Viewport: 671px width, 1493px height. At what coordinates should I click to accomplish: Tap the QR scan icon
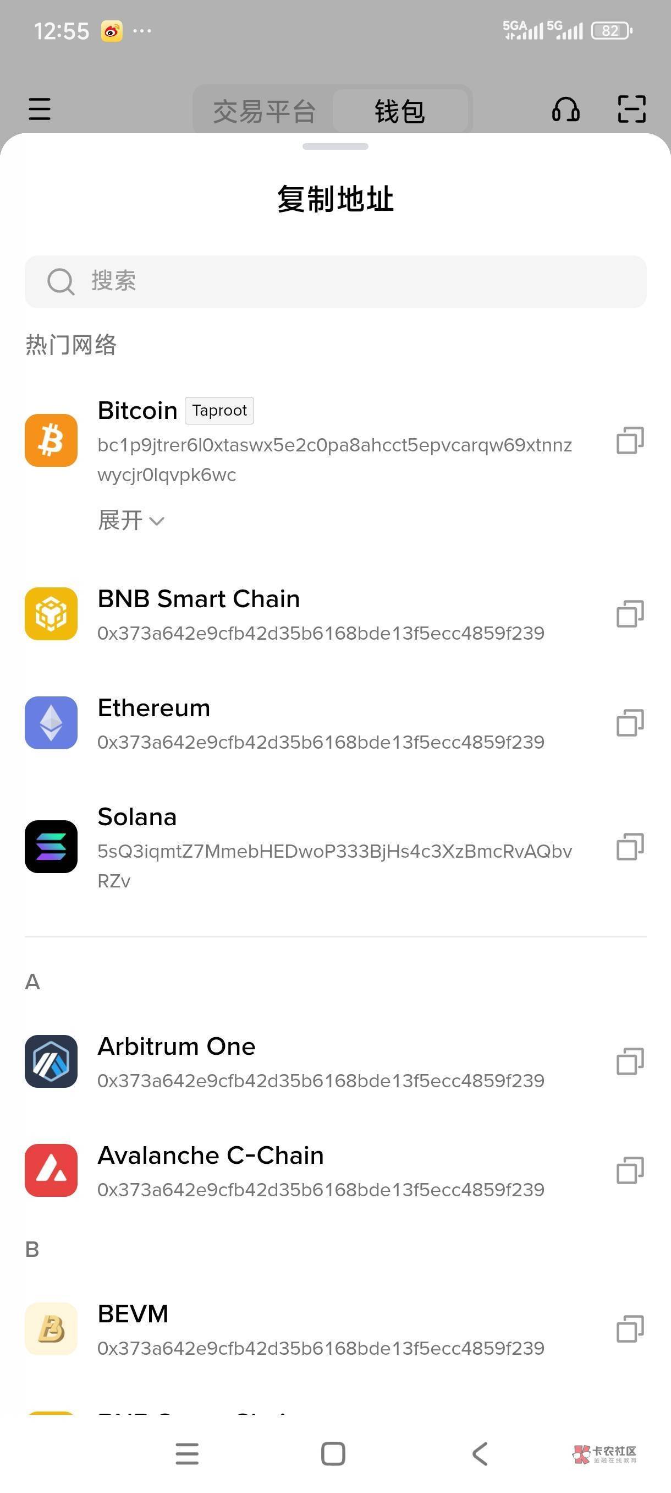[x=631, y=109]
